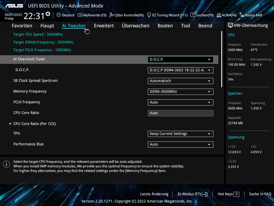Click the AURA light icon
This screenshot has height=206, width=274.
219,15
